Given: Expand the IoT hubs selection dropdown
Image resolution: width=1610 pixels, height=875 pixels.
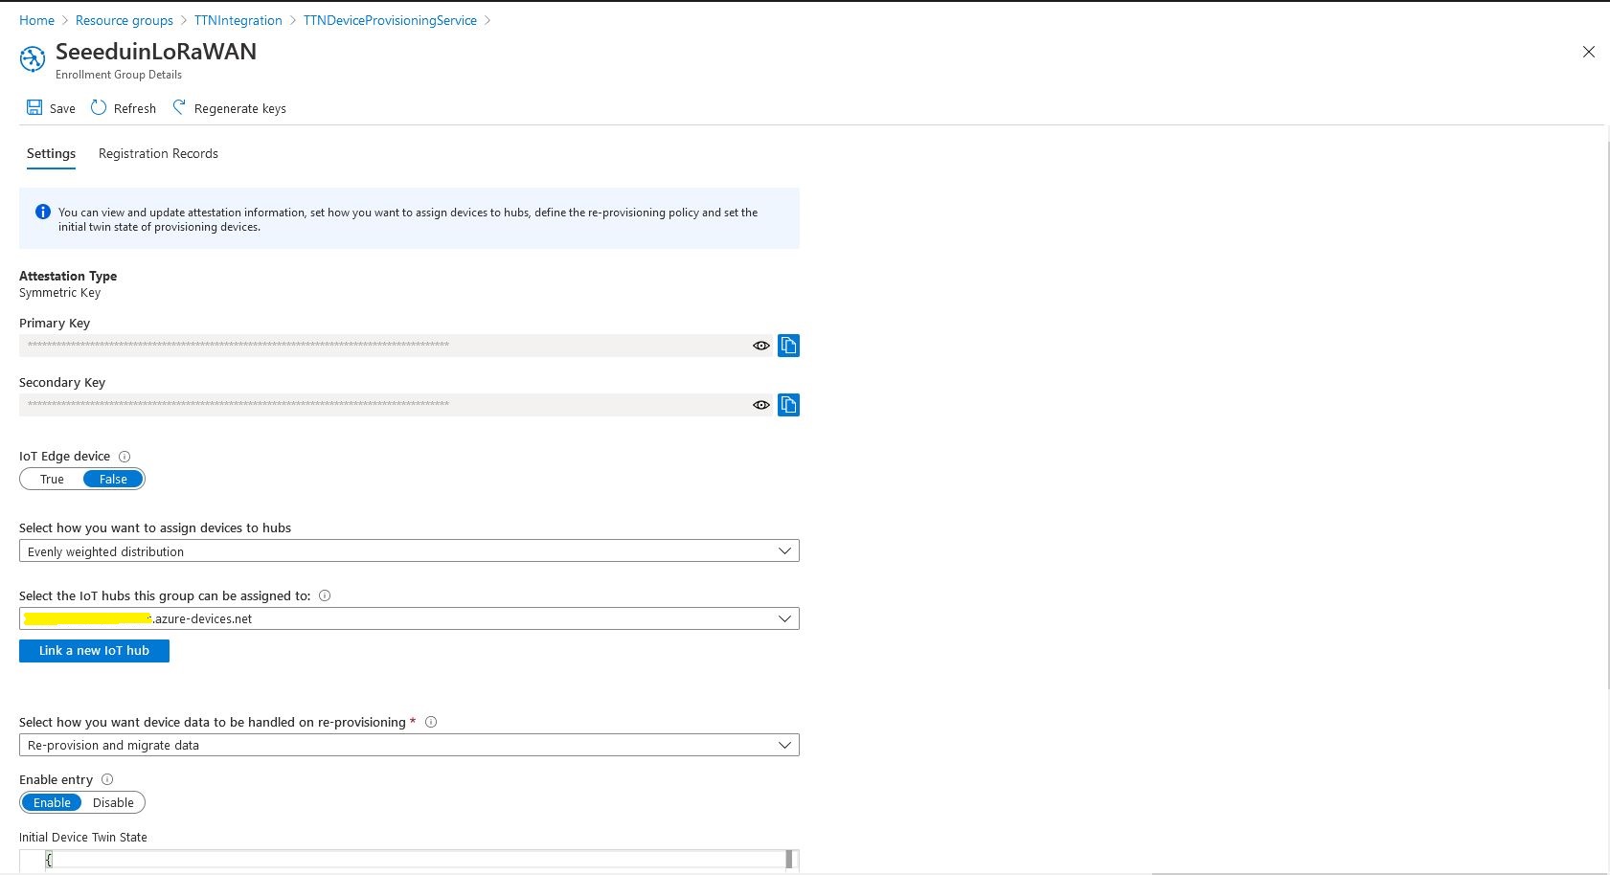Looking at the screenshot, I should coord(784,617).
